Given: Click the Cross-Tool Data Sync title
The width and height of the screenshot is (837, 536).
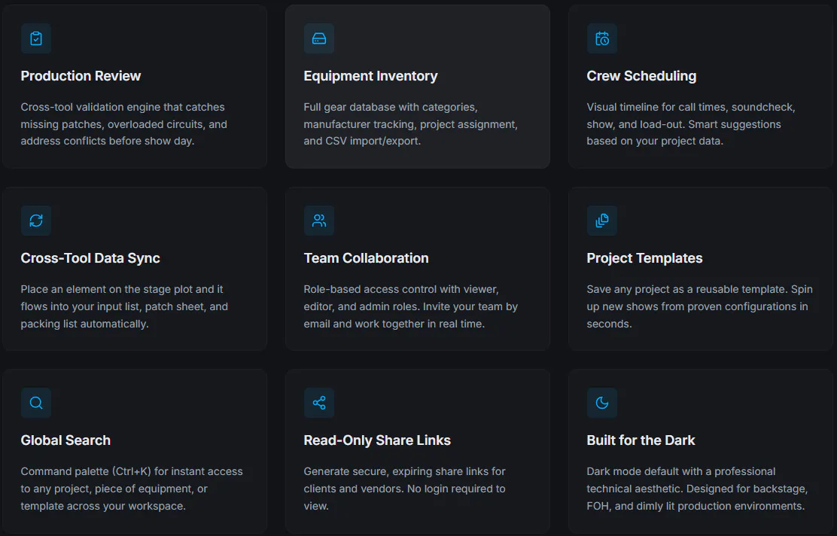Looking at the screenshot, I should point(90,258).
